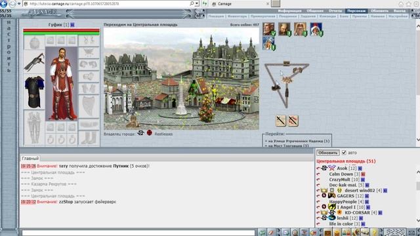The height and width of the screenshot is (236, 420).
Task: Click in the chat message input field
Action: pyautogui.click(x=138, y=233)
